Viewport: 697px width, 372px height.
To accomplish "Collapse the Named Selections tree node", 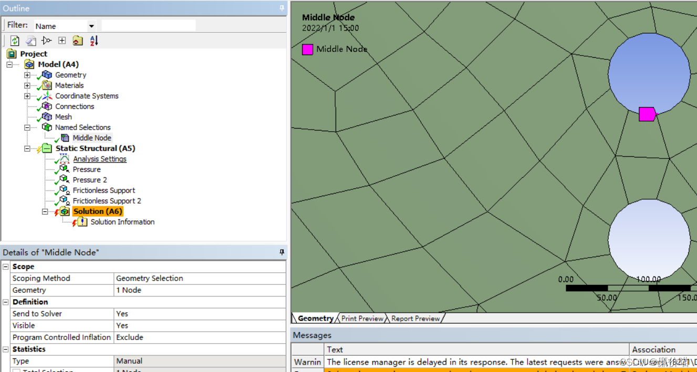I will coord(27,127).
